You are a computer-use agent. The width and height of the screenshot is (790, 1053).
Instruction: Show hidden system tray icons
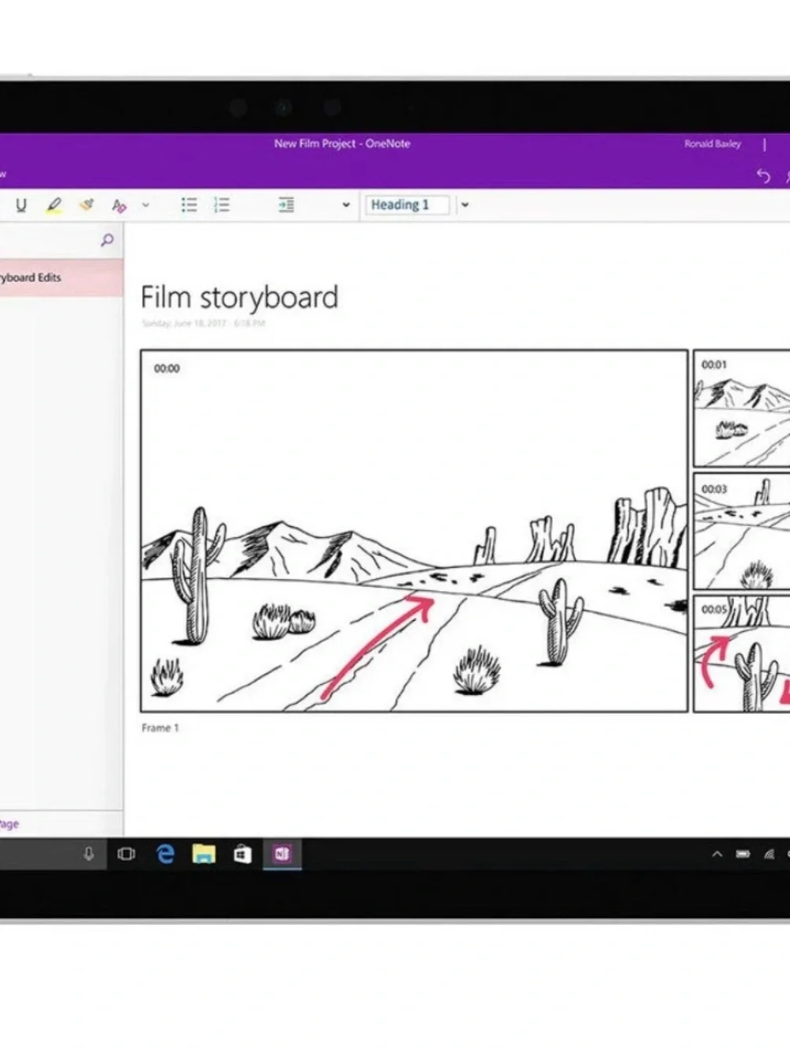pyautogui.click(x=717, y=854)
